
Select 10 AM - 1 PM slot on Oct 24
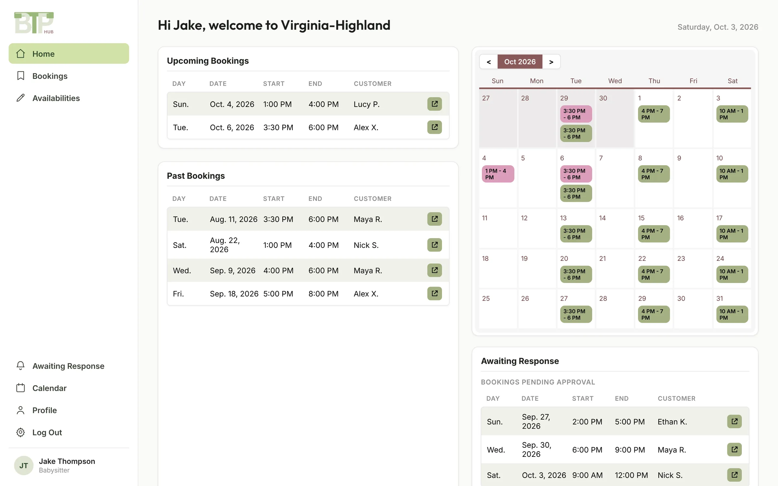[732, 274]
